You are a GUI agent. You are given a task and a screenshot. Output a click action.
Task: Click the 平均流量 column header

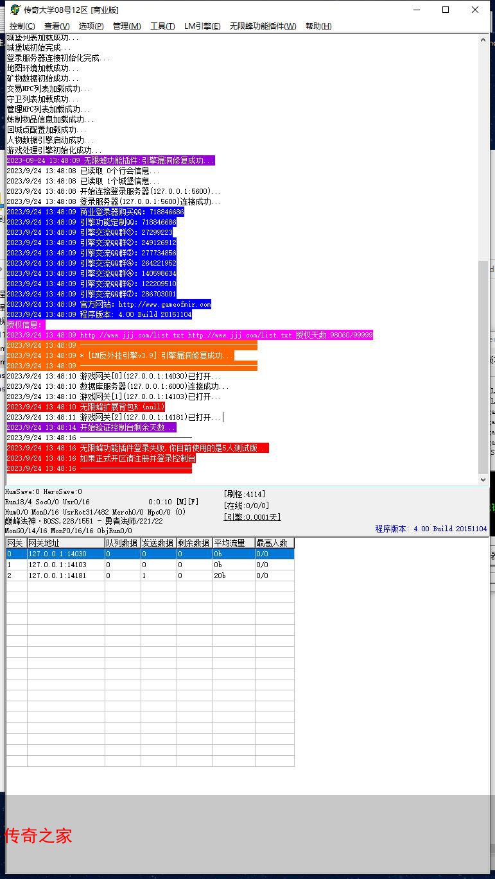234,543
